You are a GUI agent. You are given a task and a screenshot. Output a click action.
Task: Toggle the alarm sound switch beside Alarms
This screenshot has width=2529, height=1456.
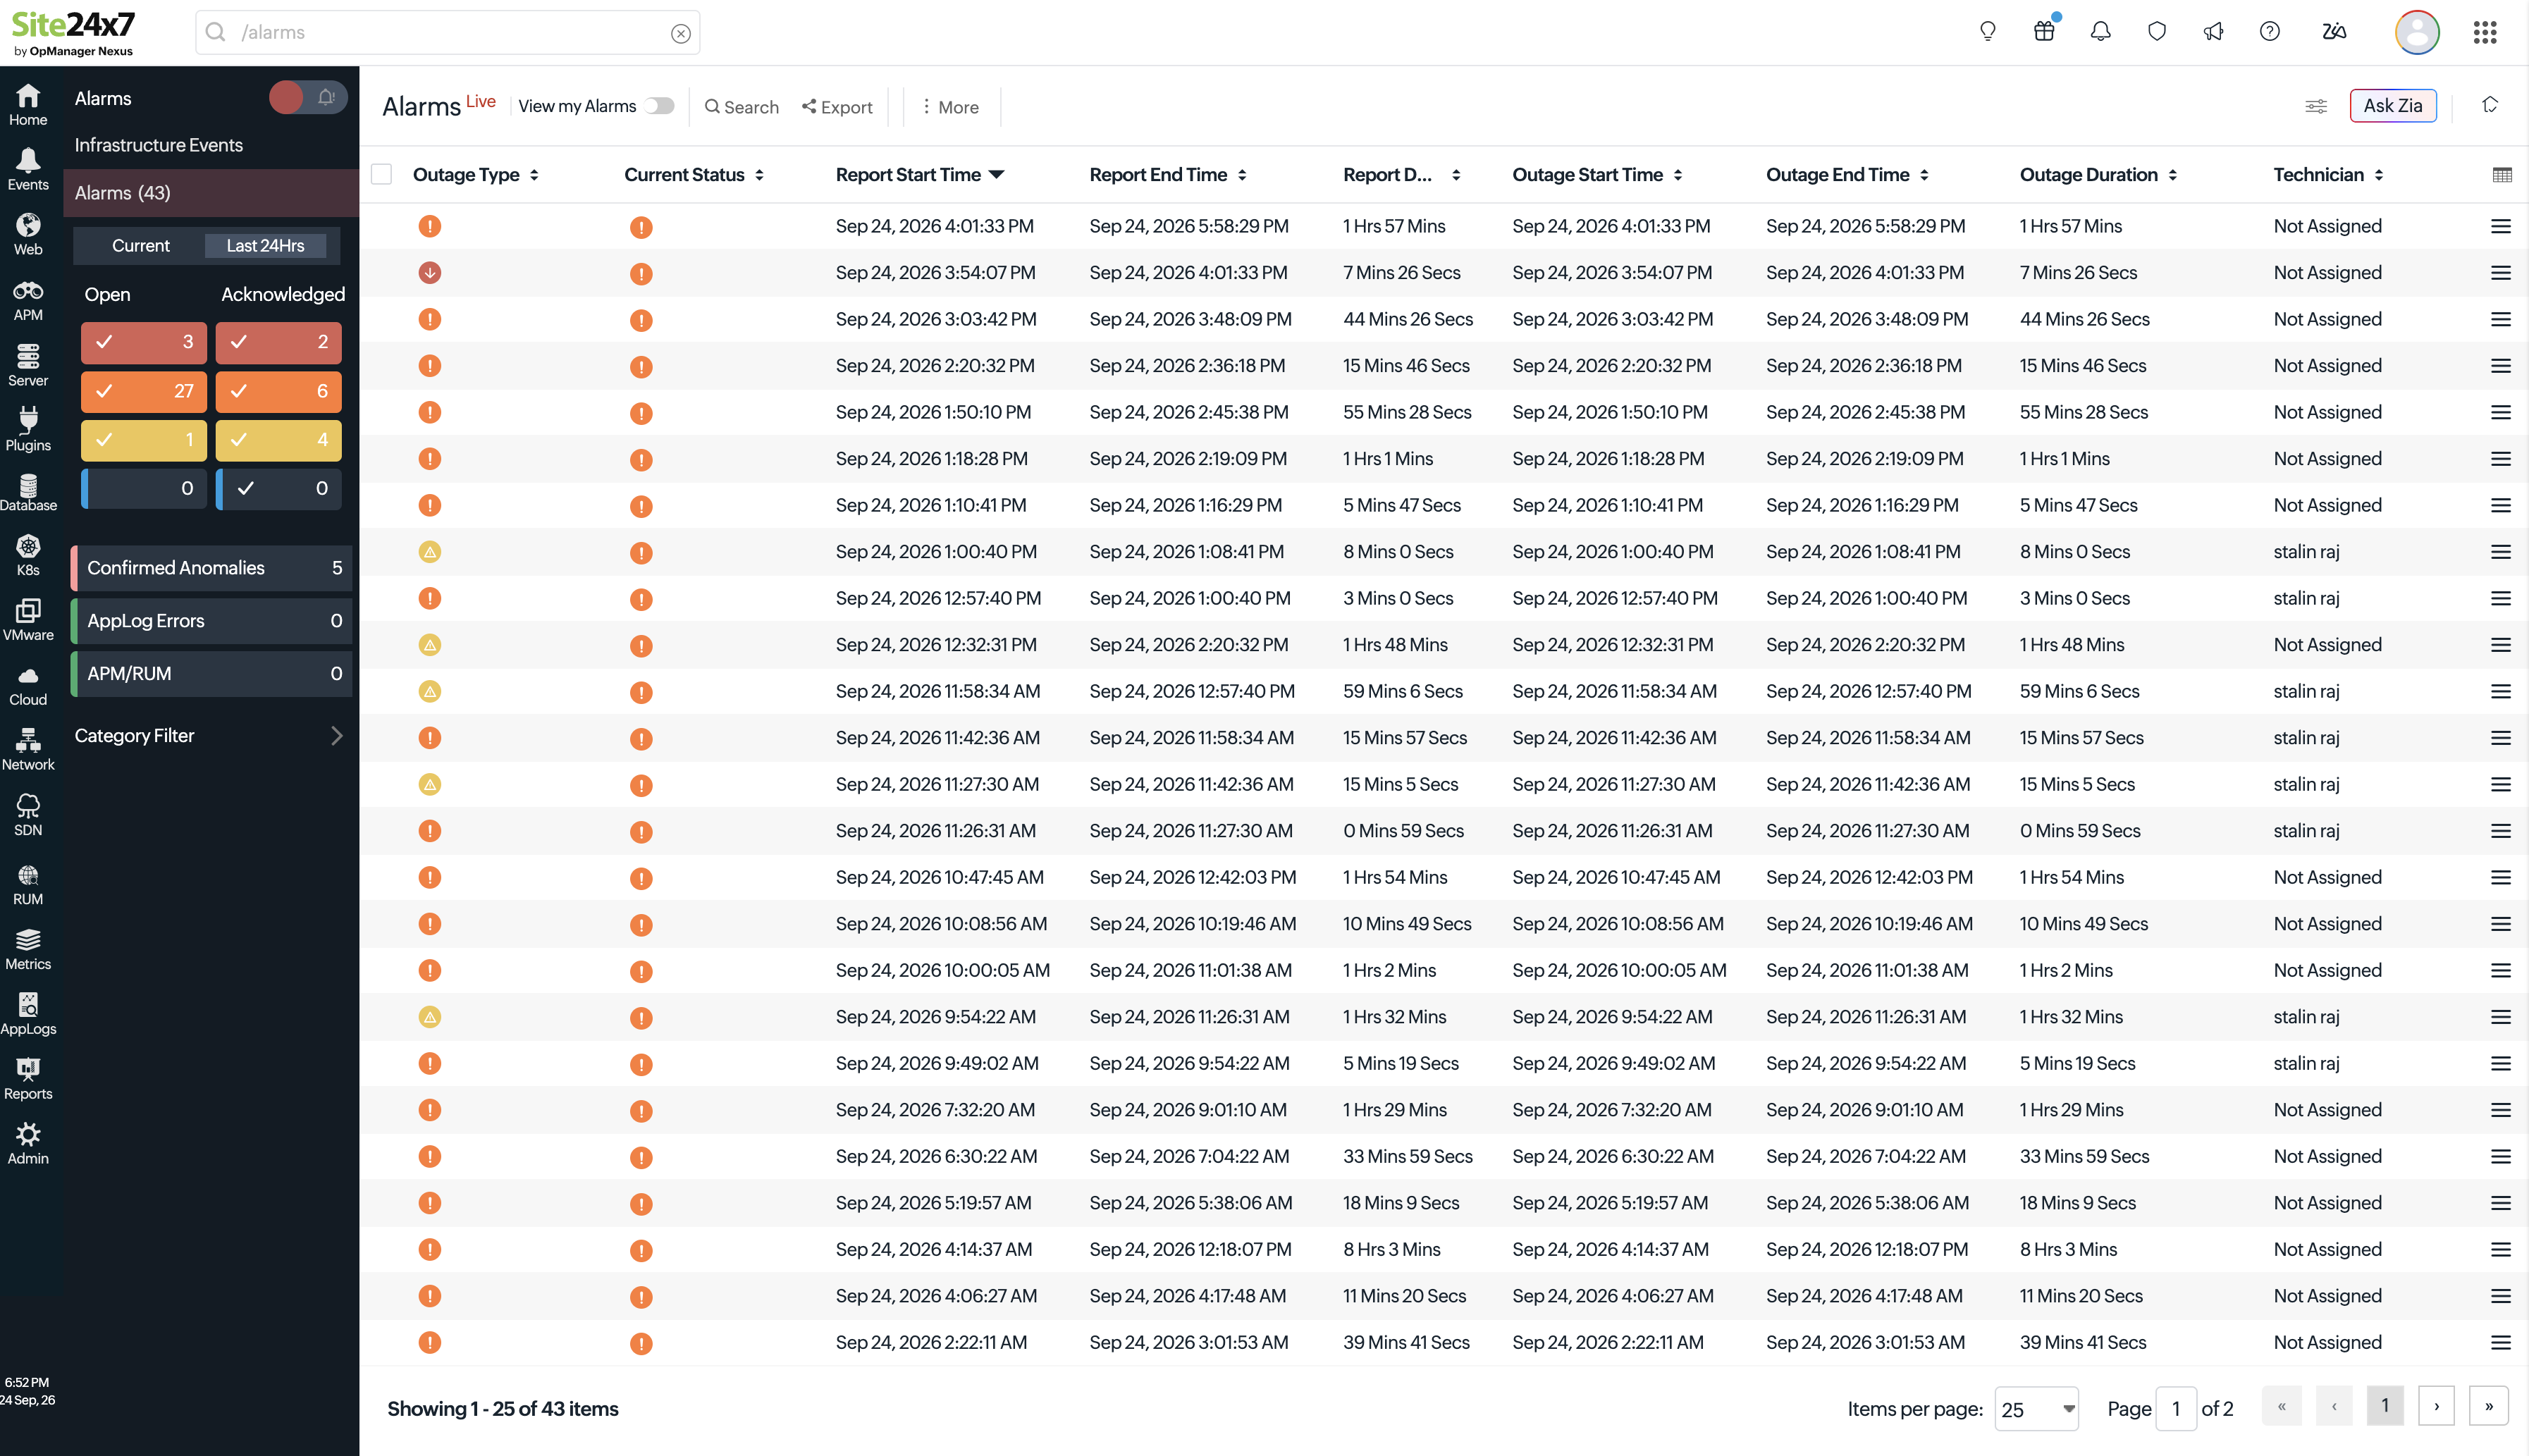tap(308, 97)
